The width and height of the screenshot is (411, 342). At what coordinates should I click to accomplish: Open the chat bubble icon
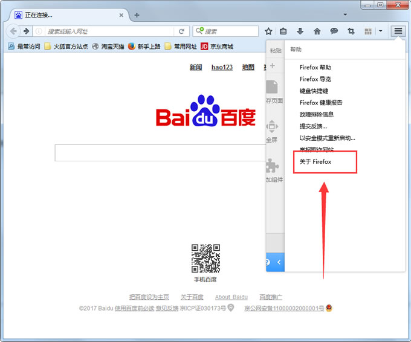pyautogui.click(x=334, y=31)
